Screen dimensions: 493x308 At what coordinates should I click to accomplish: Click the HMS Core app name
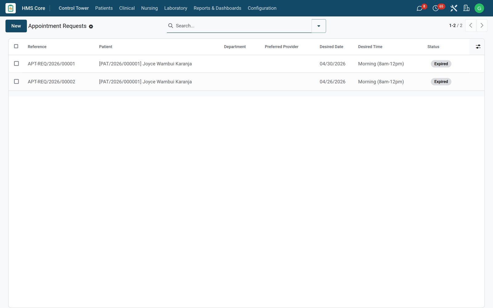tap(34, 8)
